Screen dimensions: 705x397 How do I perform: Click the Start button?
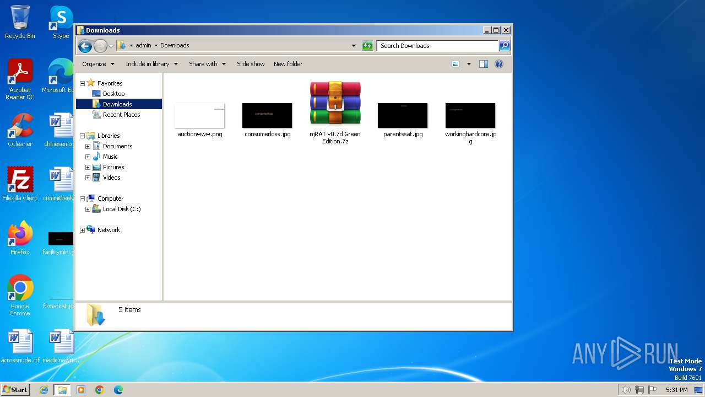pyautogui.click(x=15, y=389)
